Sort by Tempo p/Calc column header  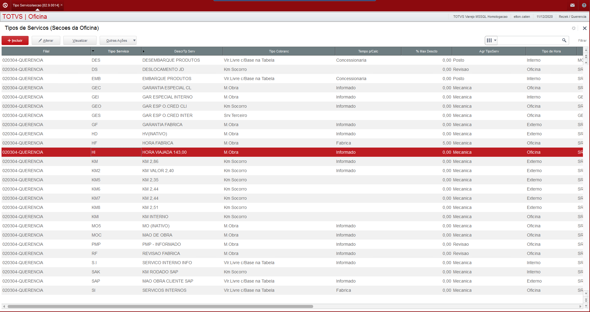coord(368,51)
